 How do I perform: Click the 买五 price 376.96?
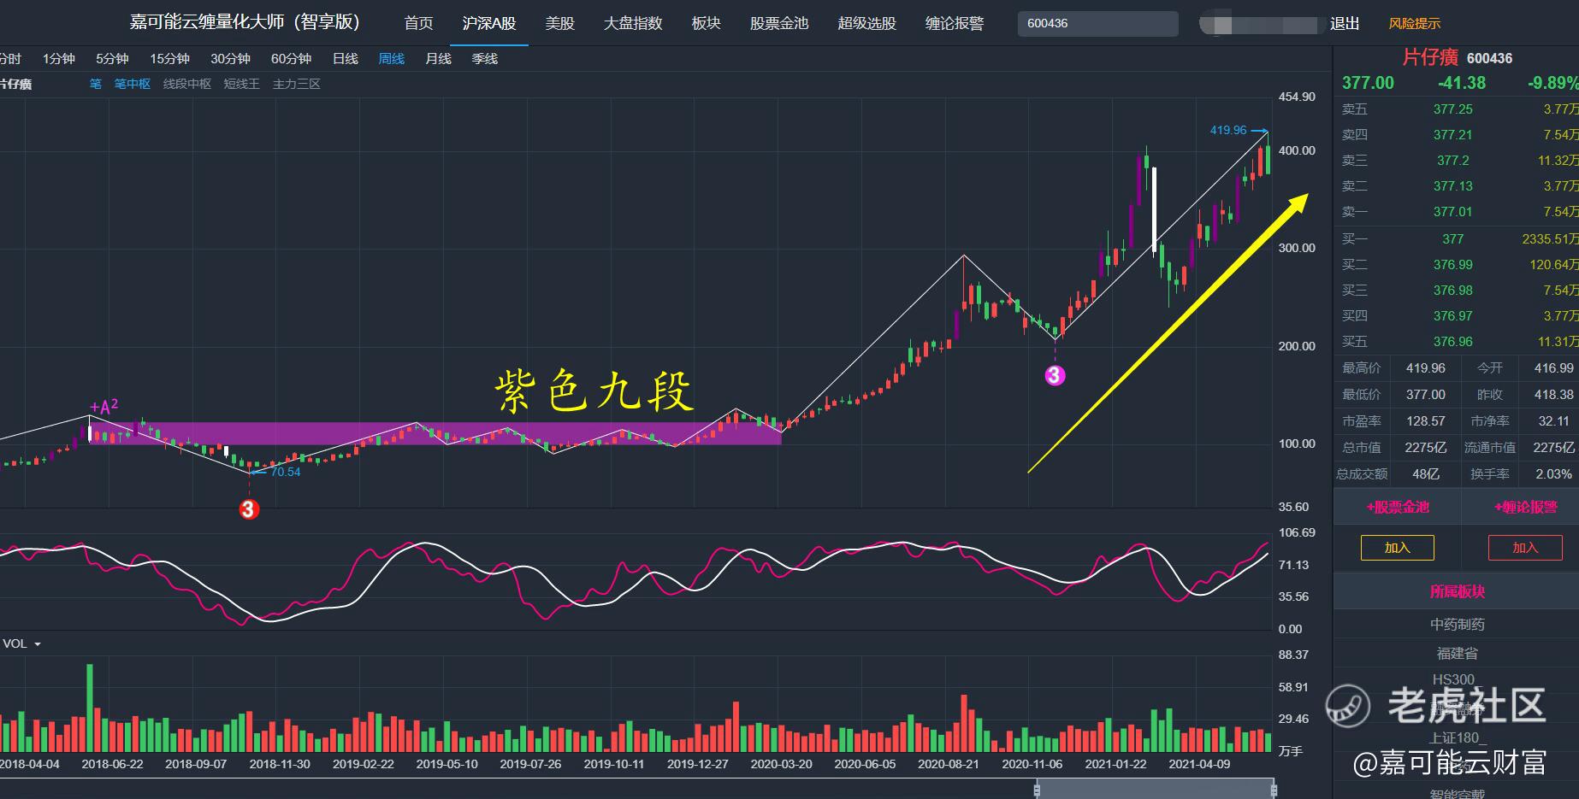coord(1453,342)
